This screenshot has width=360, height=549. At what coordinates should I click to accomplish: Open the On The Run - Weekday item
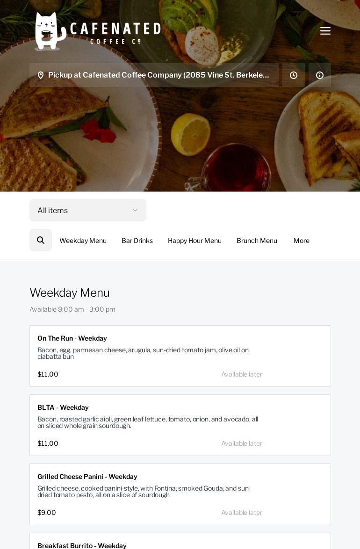click(x=180, y=356)
